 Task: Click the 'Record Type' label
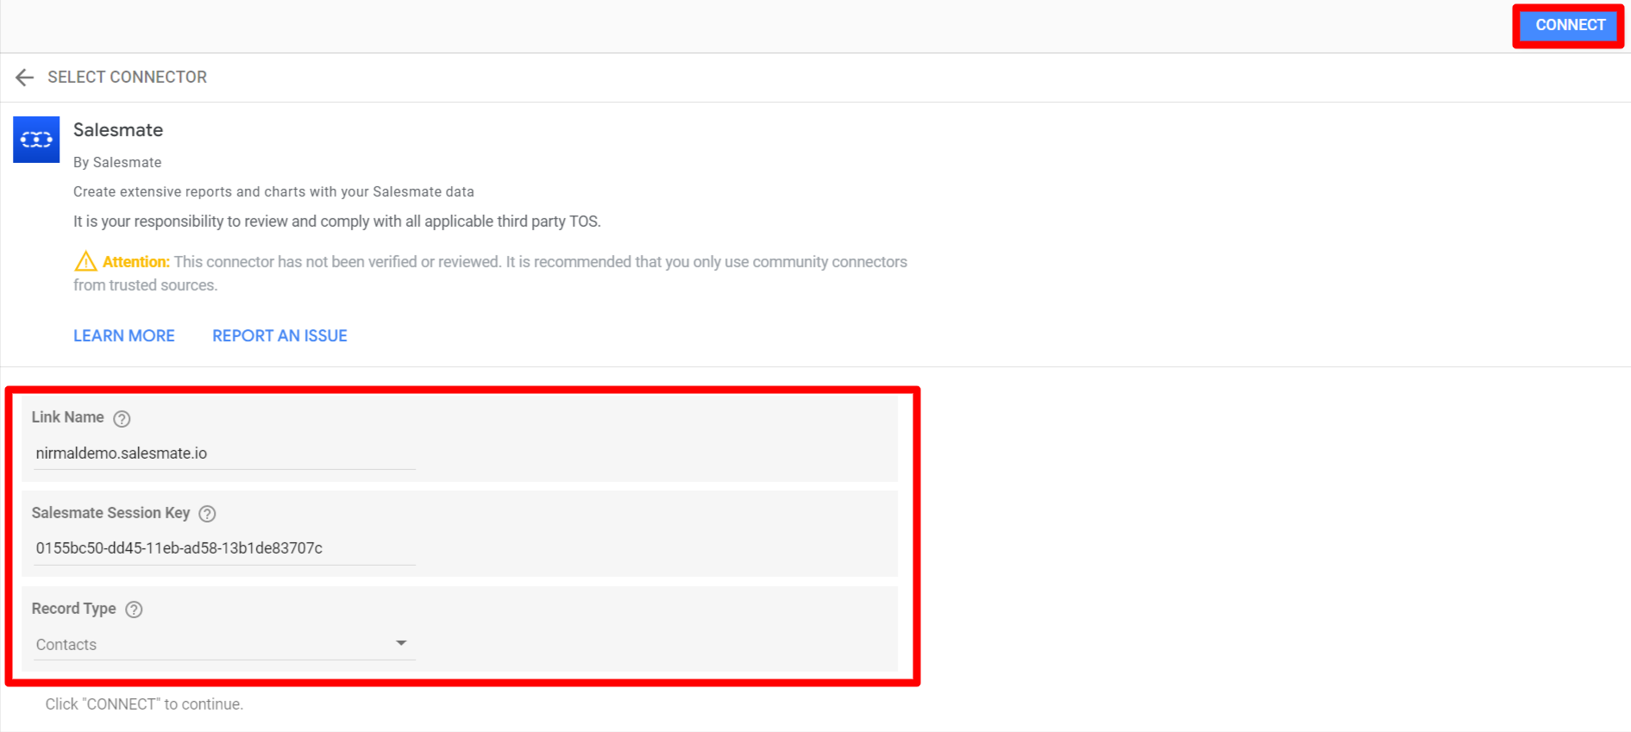pos(73,609)
